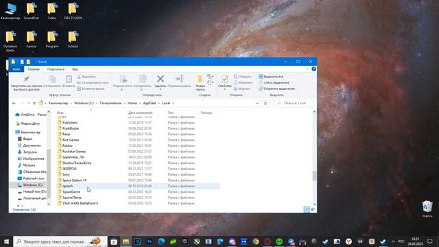Select the SKIDROW folder
The image size is (439, 247).
[69, 169]
